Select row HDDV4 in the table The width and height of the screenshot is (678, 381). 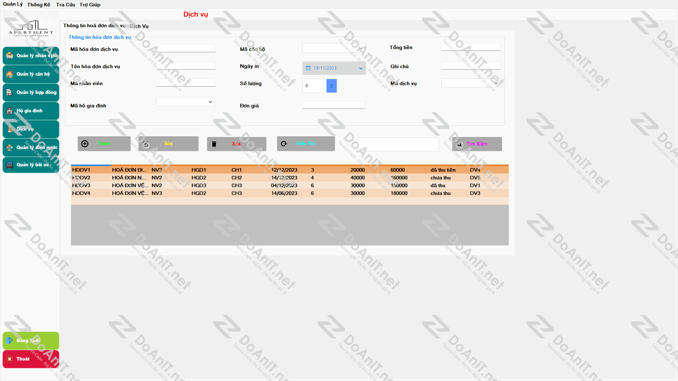[x=290, y=193]
